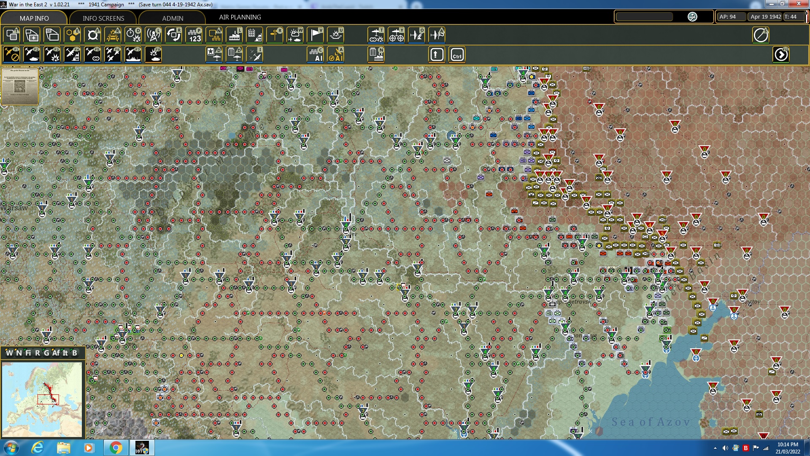
Task: Toggle the Shift arrow modifier button
Action: click(x=437, y=54)
